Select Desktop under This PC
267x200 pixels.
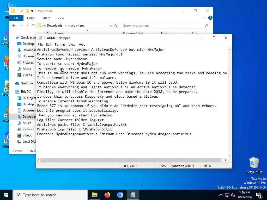pyautogui.click(x=26, y=104)
